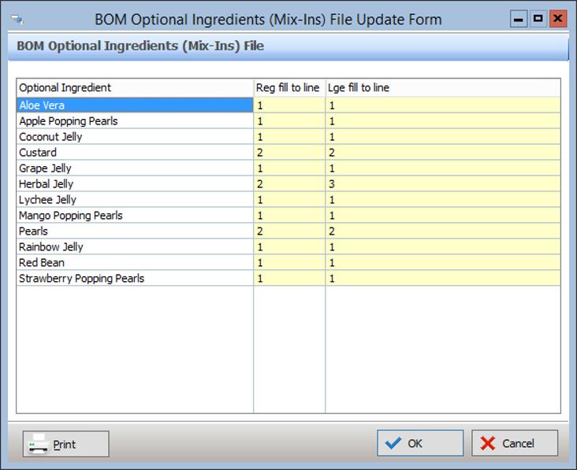Close the form with red X button
The height and width of the screenshot is (470, 577).
click(x=557, y=18)
